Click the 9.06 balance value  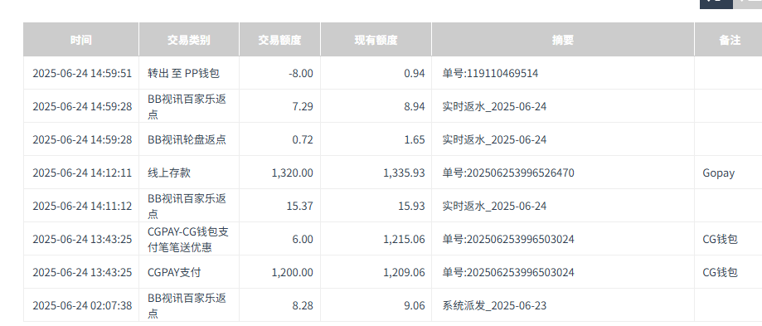(x=415, y=305)
